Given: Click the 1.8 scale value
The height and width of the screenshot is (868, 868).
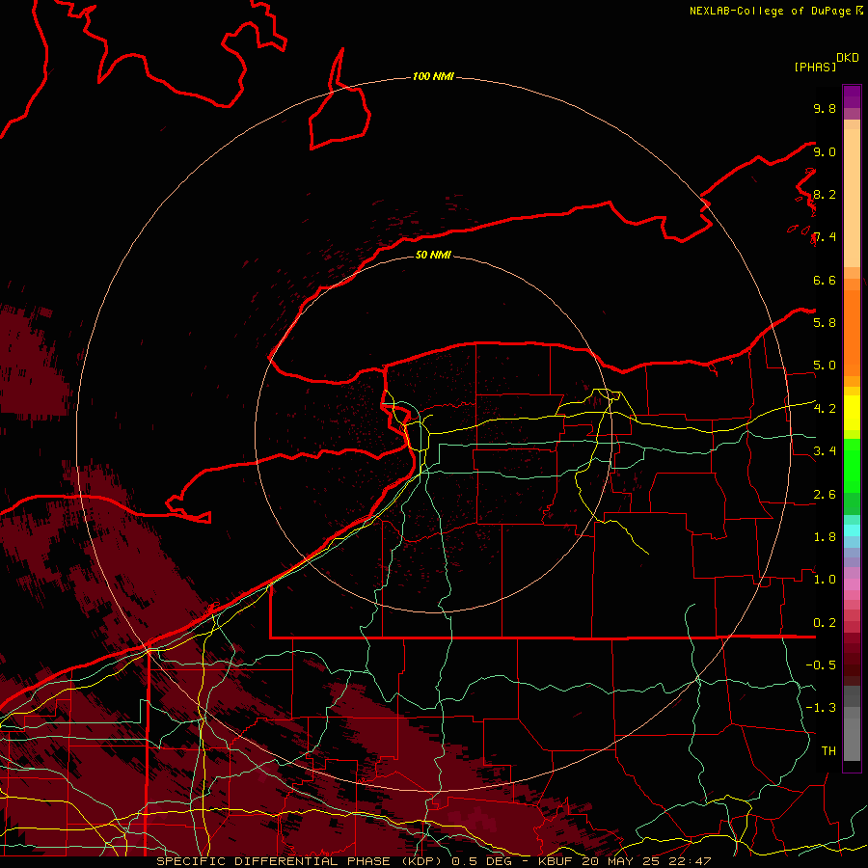Looking at the screenshot, I should pos(825,536).
